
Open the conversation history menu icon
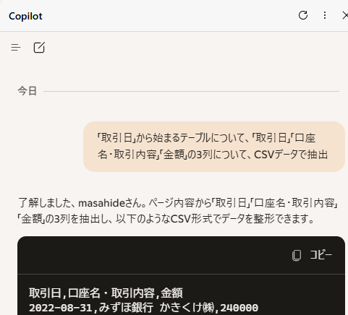(16, 48)
